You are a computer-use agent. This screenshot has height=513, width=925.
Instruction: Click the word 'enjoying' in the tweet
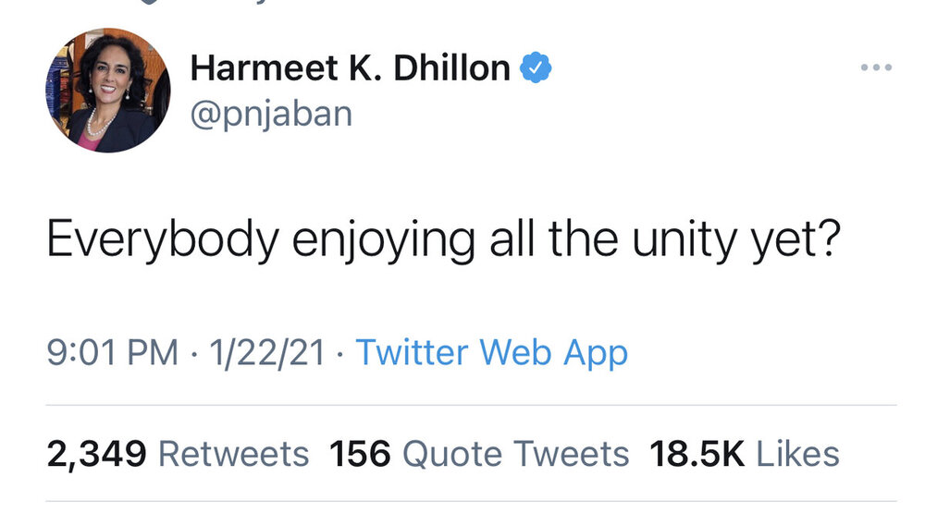point(384,240)
